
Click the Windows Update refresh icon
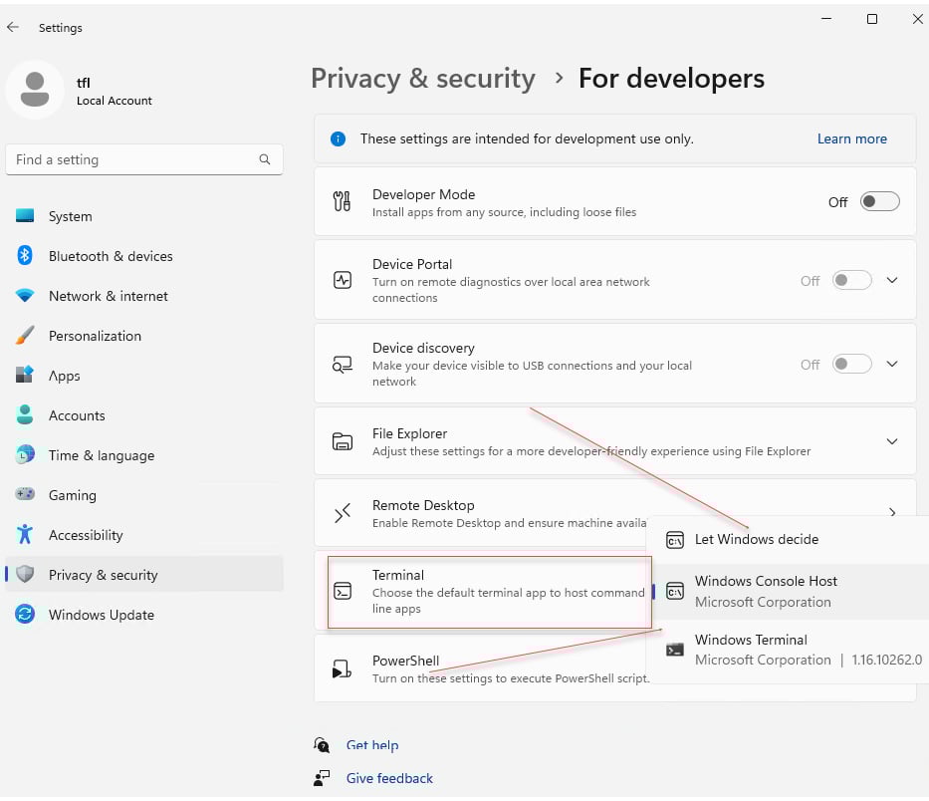[x=25, y=614]
